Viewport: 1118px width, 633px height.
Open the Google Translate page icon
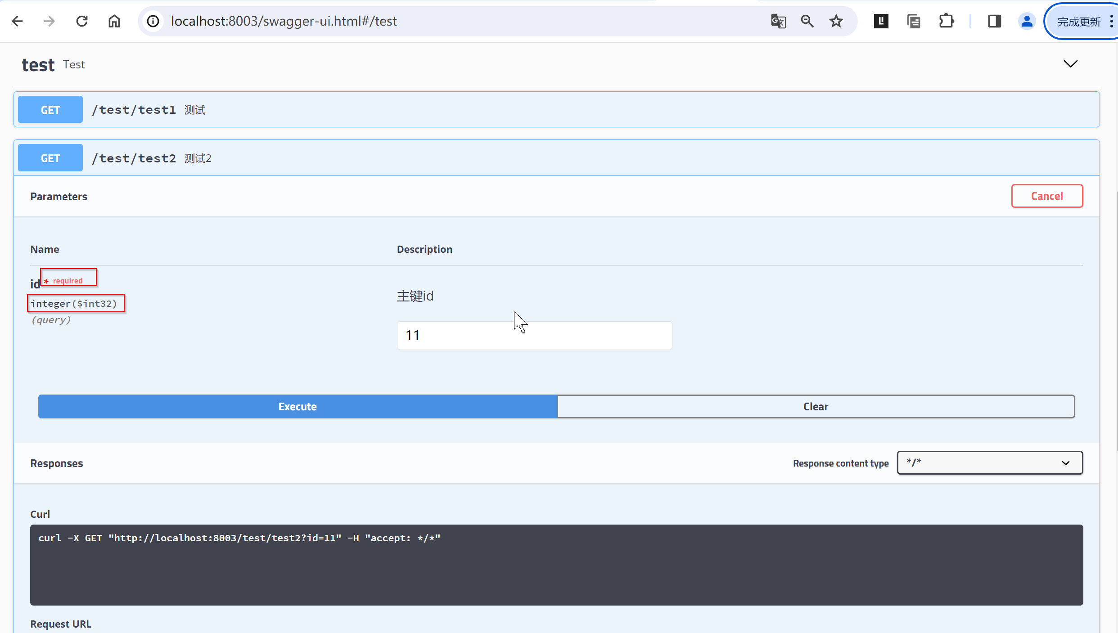pyautogui.click(x=778, y=21)
